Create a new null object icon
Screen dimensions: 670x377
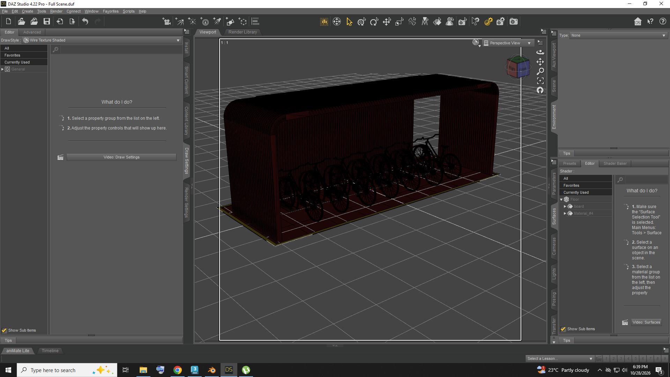[243, 22]
